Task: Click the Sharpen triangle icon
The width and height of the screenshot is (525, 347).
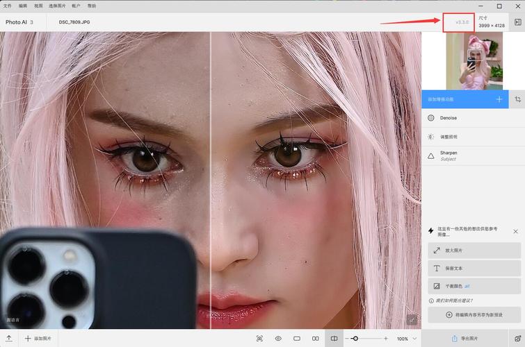Action: [431, 156]
